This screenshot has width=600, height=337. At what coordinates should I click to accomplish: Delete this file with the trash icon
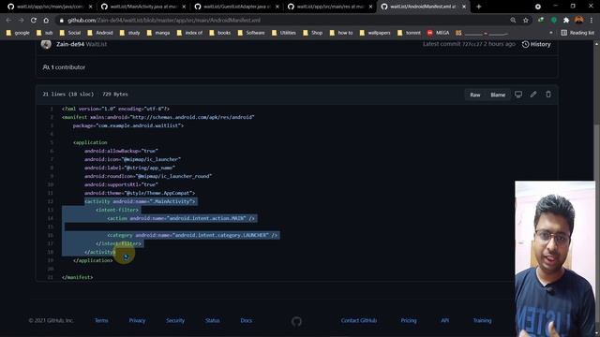pos(548,95)
